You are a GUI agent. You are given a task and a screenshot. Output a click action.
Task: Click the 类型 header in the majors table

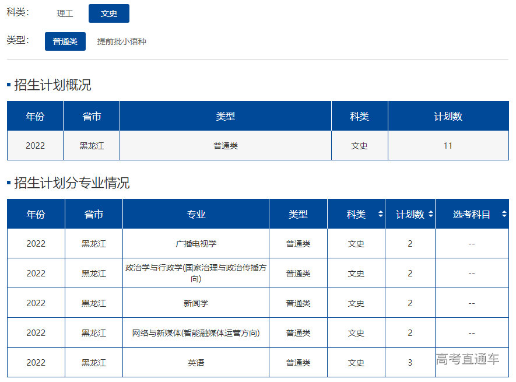click(x=298, y=215)
